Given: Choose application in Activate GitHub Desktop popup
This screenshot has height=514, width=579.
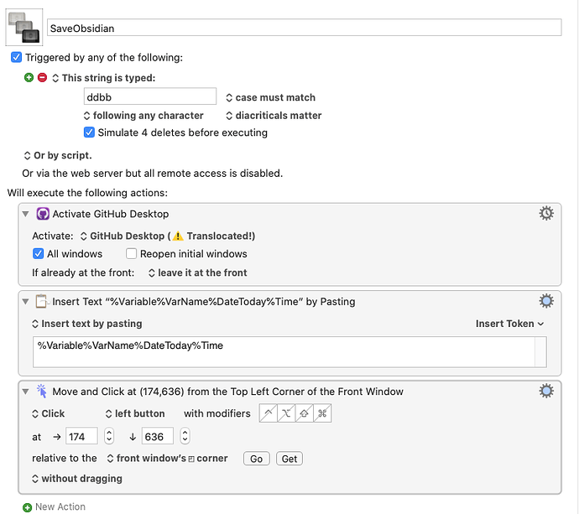Looking at the screenshot, I should (x=168, y=236).
